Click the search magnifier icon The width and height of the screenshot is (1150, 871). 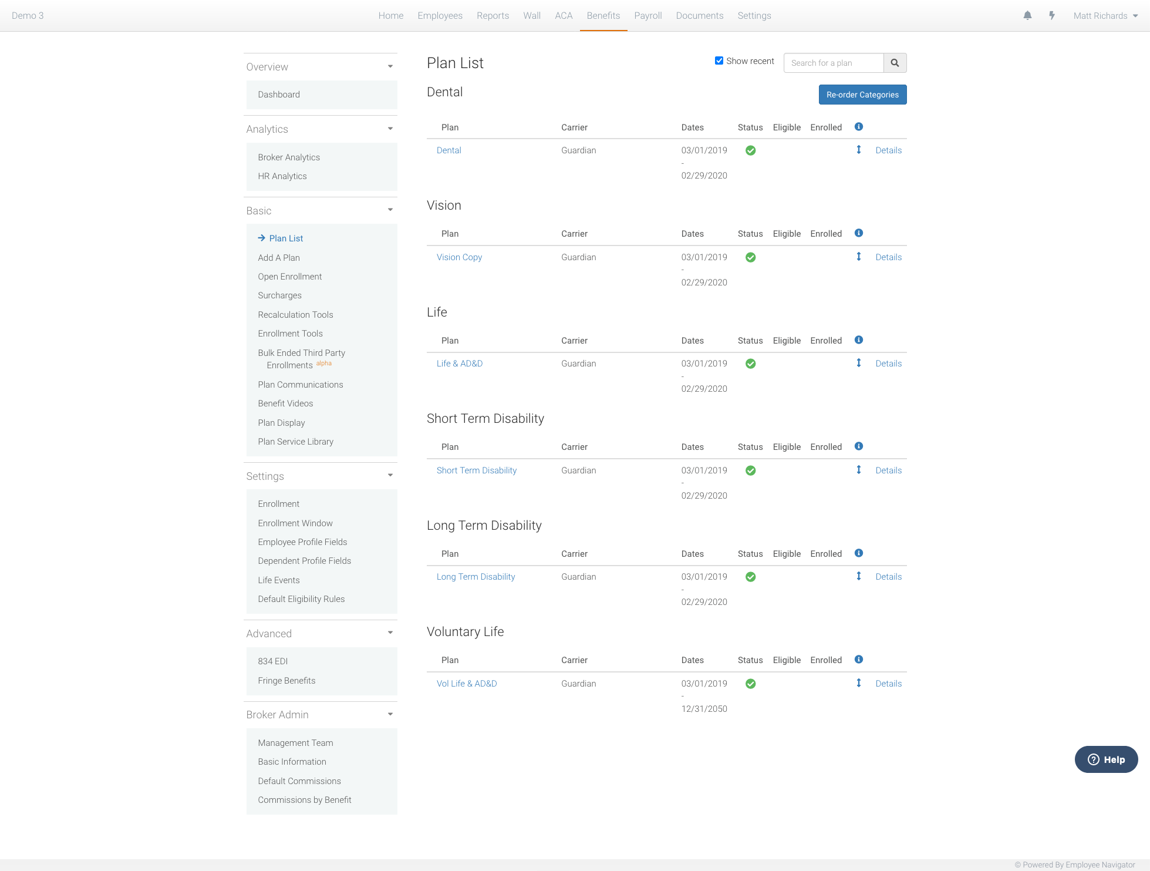895,63
